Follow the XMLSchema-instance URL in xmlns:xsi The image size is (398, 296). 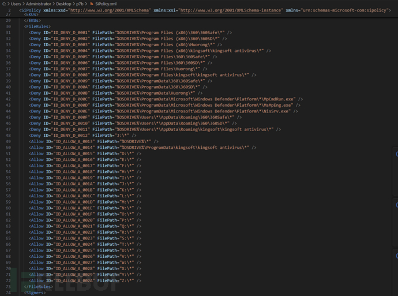[231, 10]
